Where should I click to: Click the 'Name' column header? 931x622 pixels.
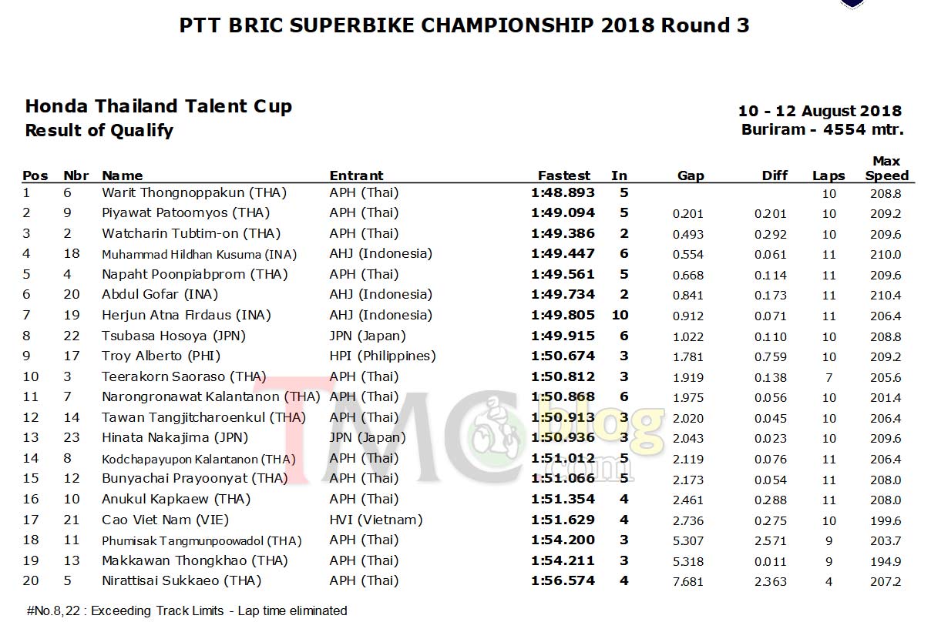point(123,176)
